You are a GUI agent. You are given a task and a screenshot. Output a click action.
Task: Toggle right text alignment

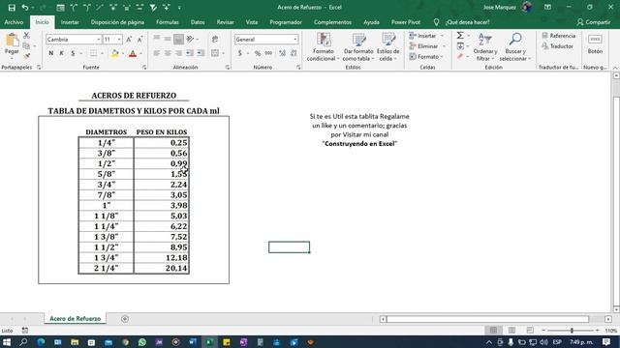pyautogui.click(x=178, y=53)
